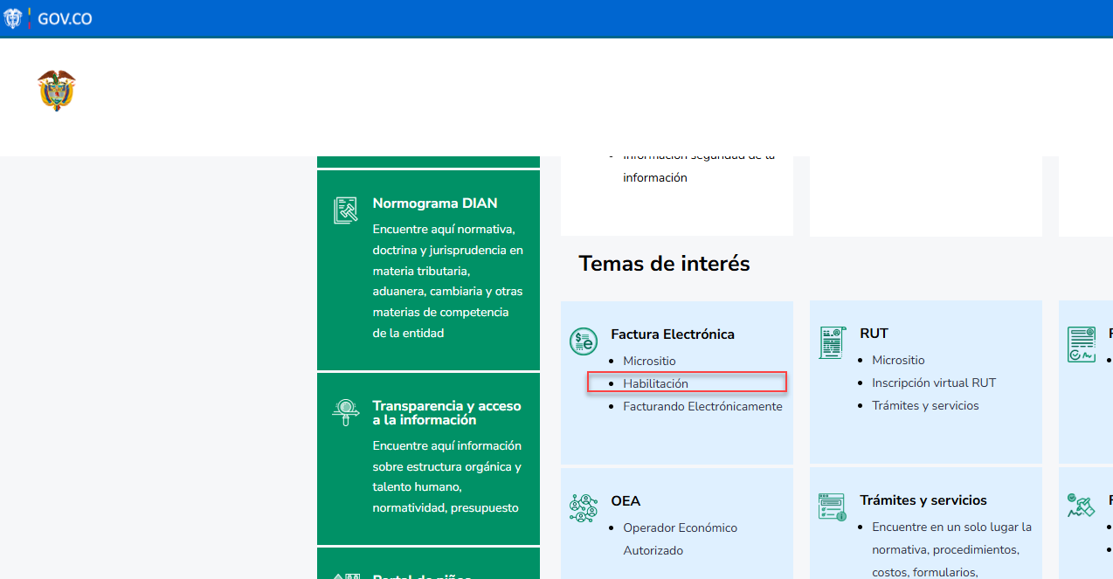Viewport: 1113px width, 579px height.
Task: Open Facturando Electrónicamente link
Action: pyautogui.click(x=702, y=406)
